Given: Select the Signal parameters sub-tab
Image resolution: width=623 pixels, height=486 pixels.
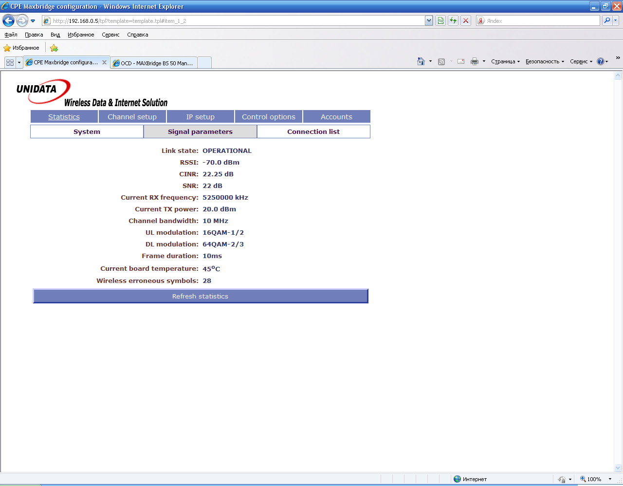Looking at the screenshot, I should click(200, 131).
